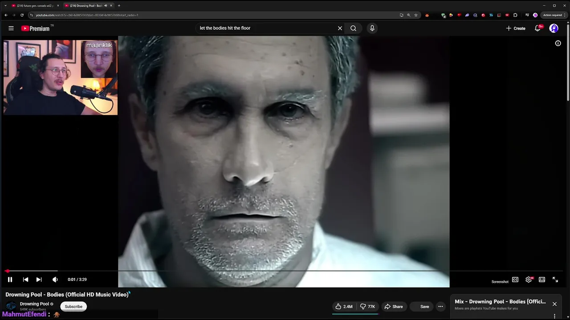
Task: Go to YouTube Premium home logo
Action: (36, 28)
